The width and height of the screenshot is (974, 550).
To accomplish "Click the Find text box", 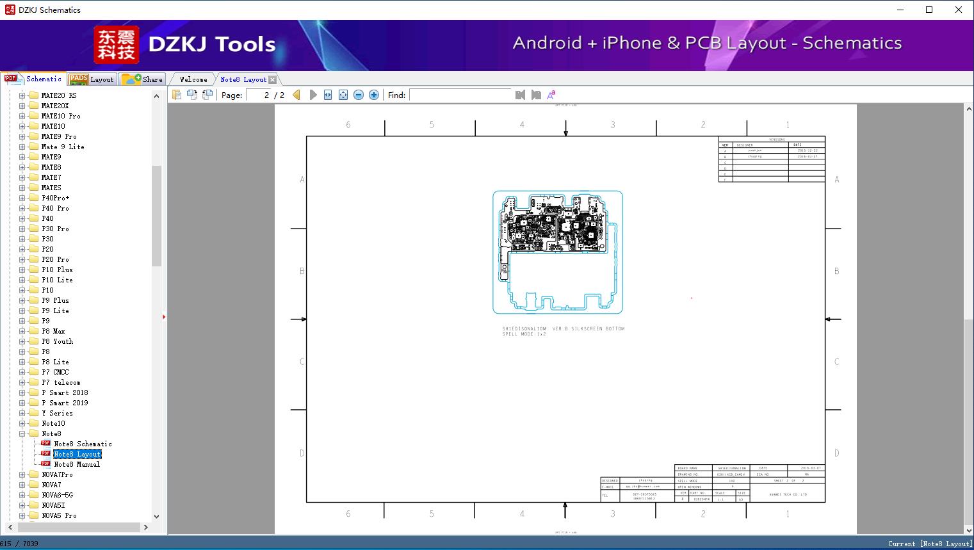I will click(460, 95).
